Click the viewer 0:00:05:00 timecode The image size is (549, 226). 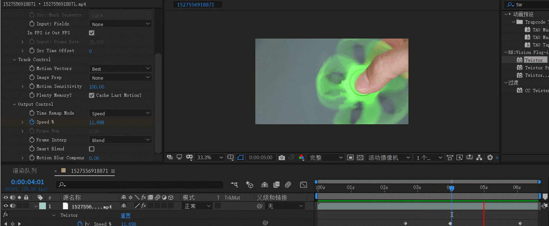[x=261, y=157]
